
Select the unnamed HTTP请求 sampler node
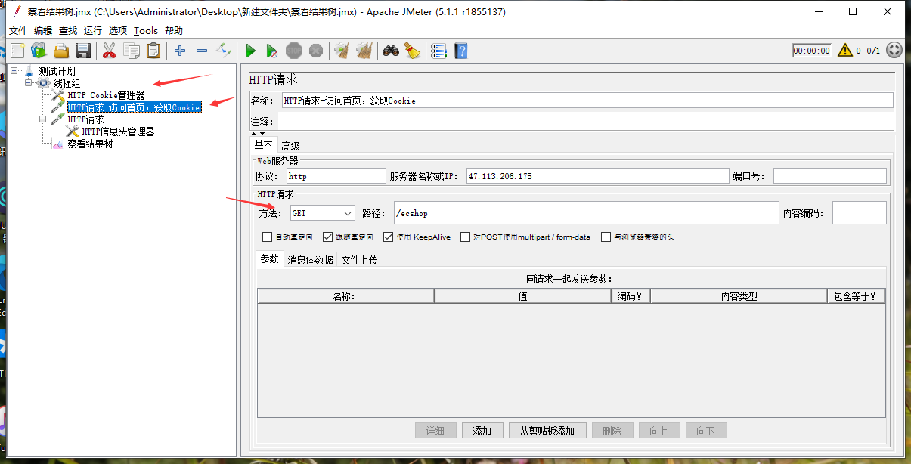[85, 119]
